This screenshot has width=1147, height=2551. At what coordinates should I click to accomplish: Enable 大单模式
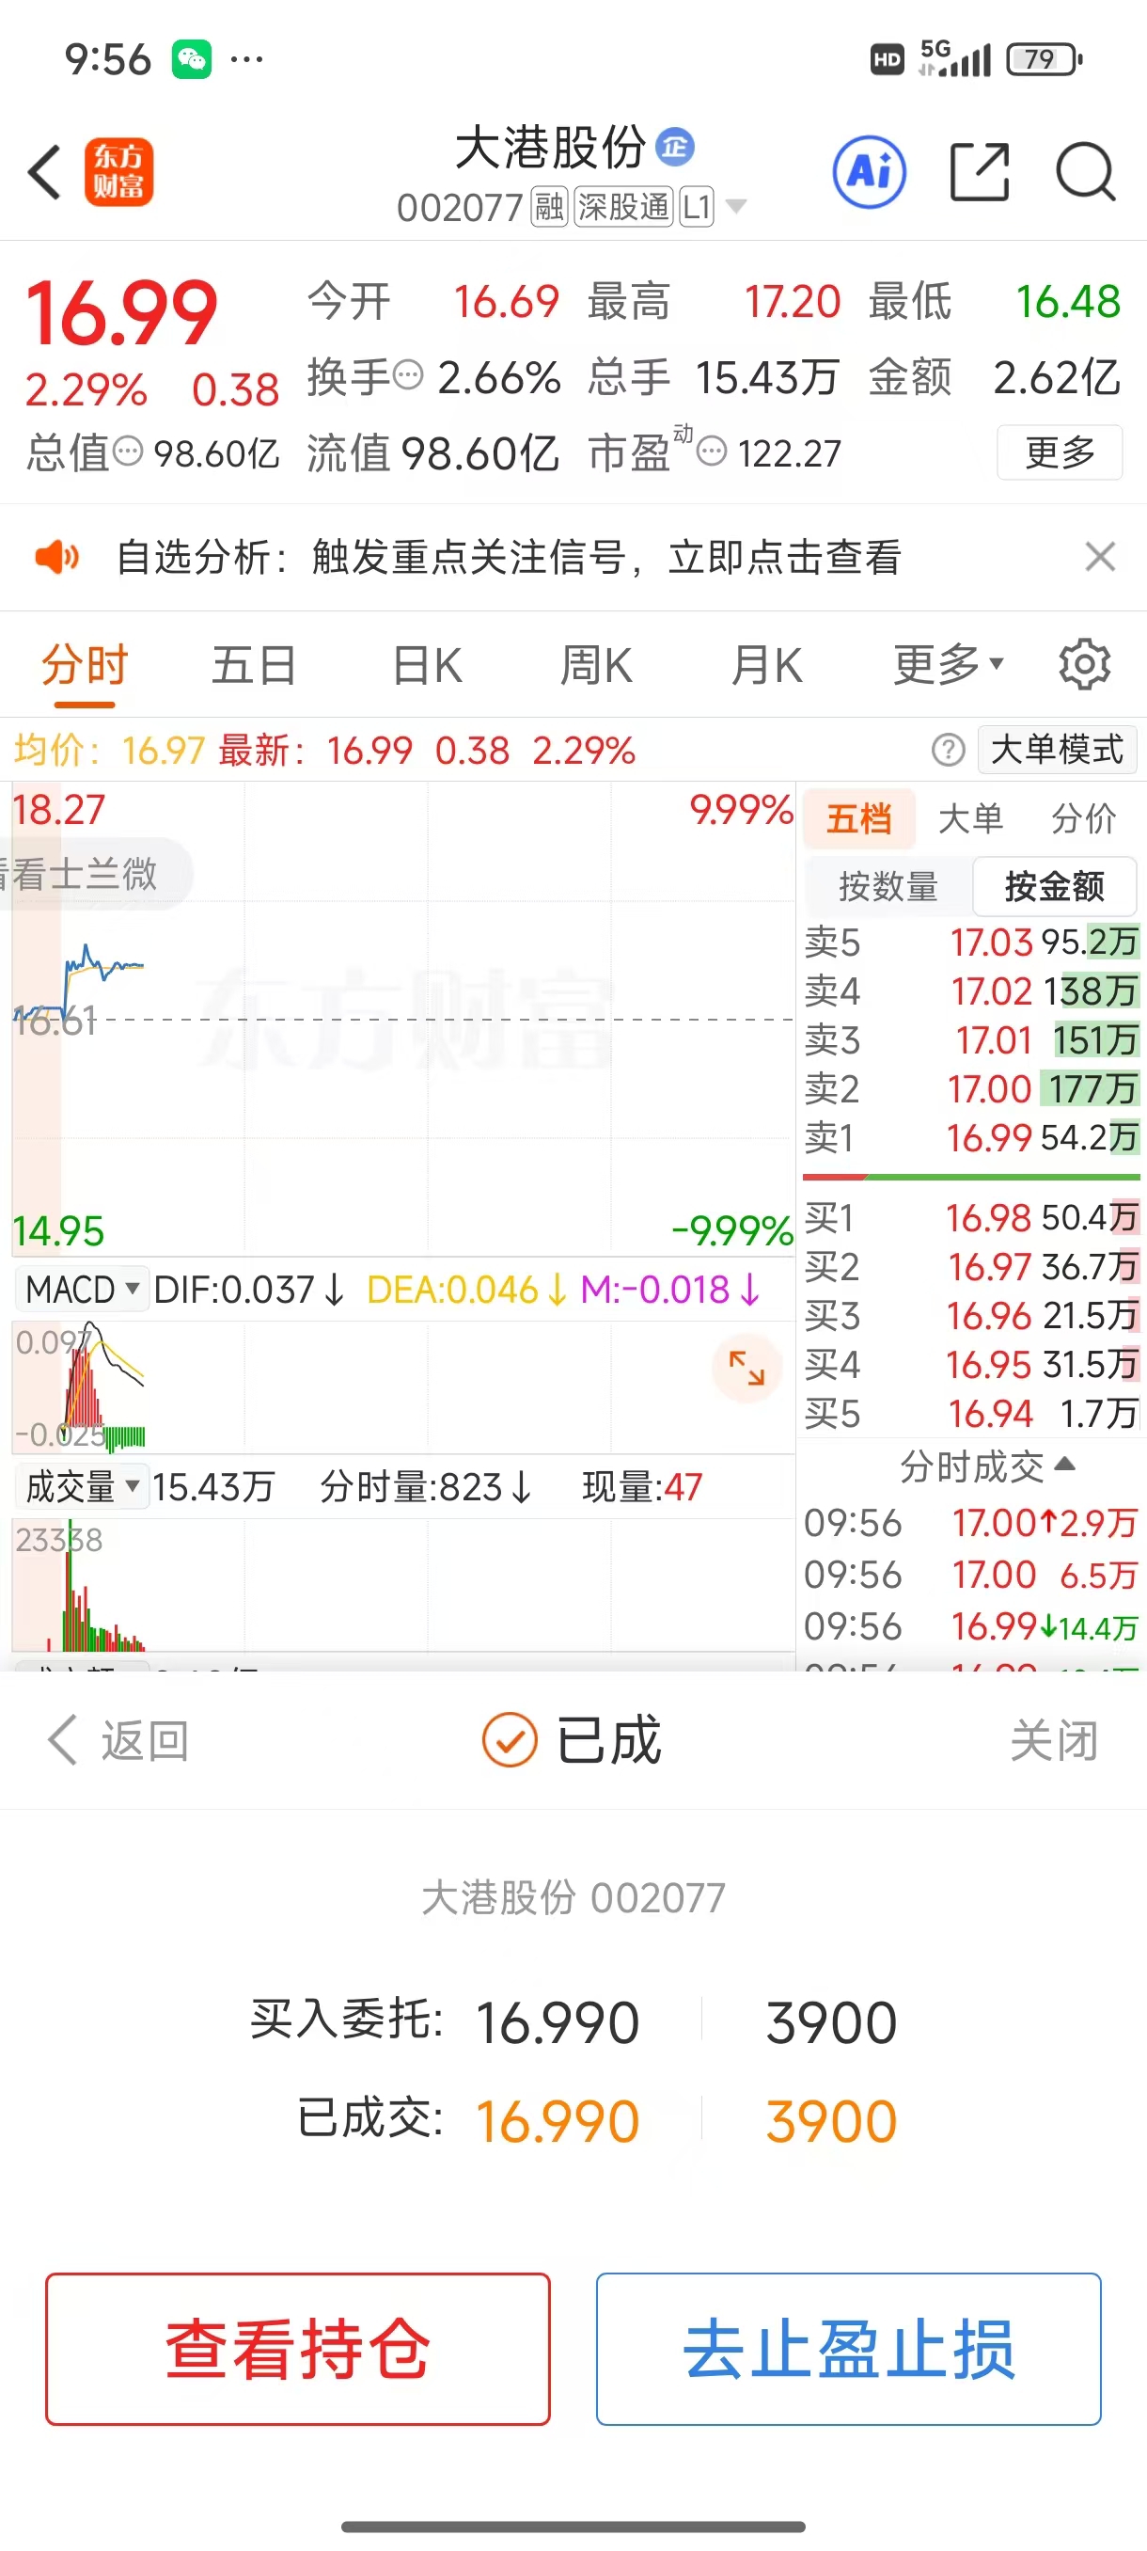[1057, 749]
